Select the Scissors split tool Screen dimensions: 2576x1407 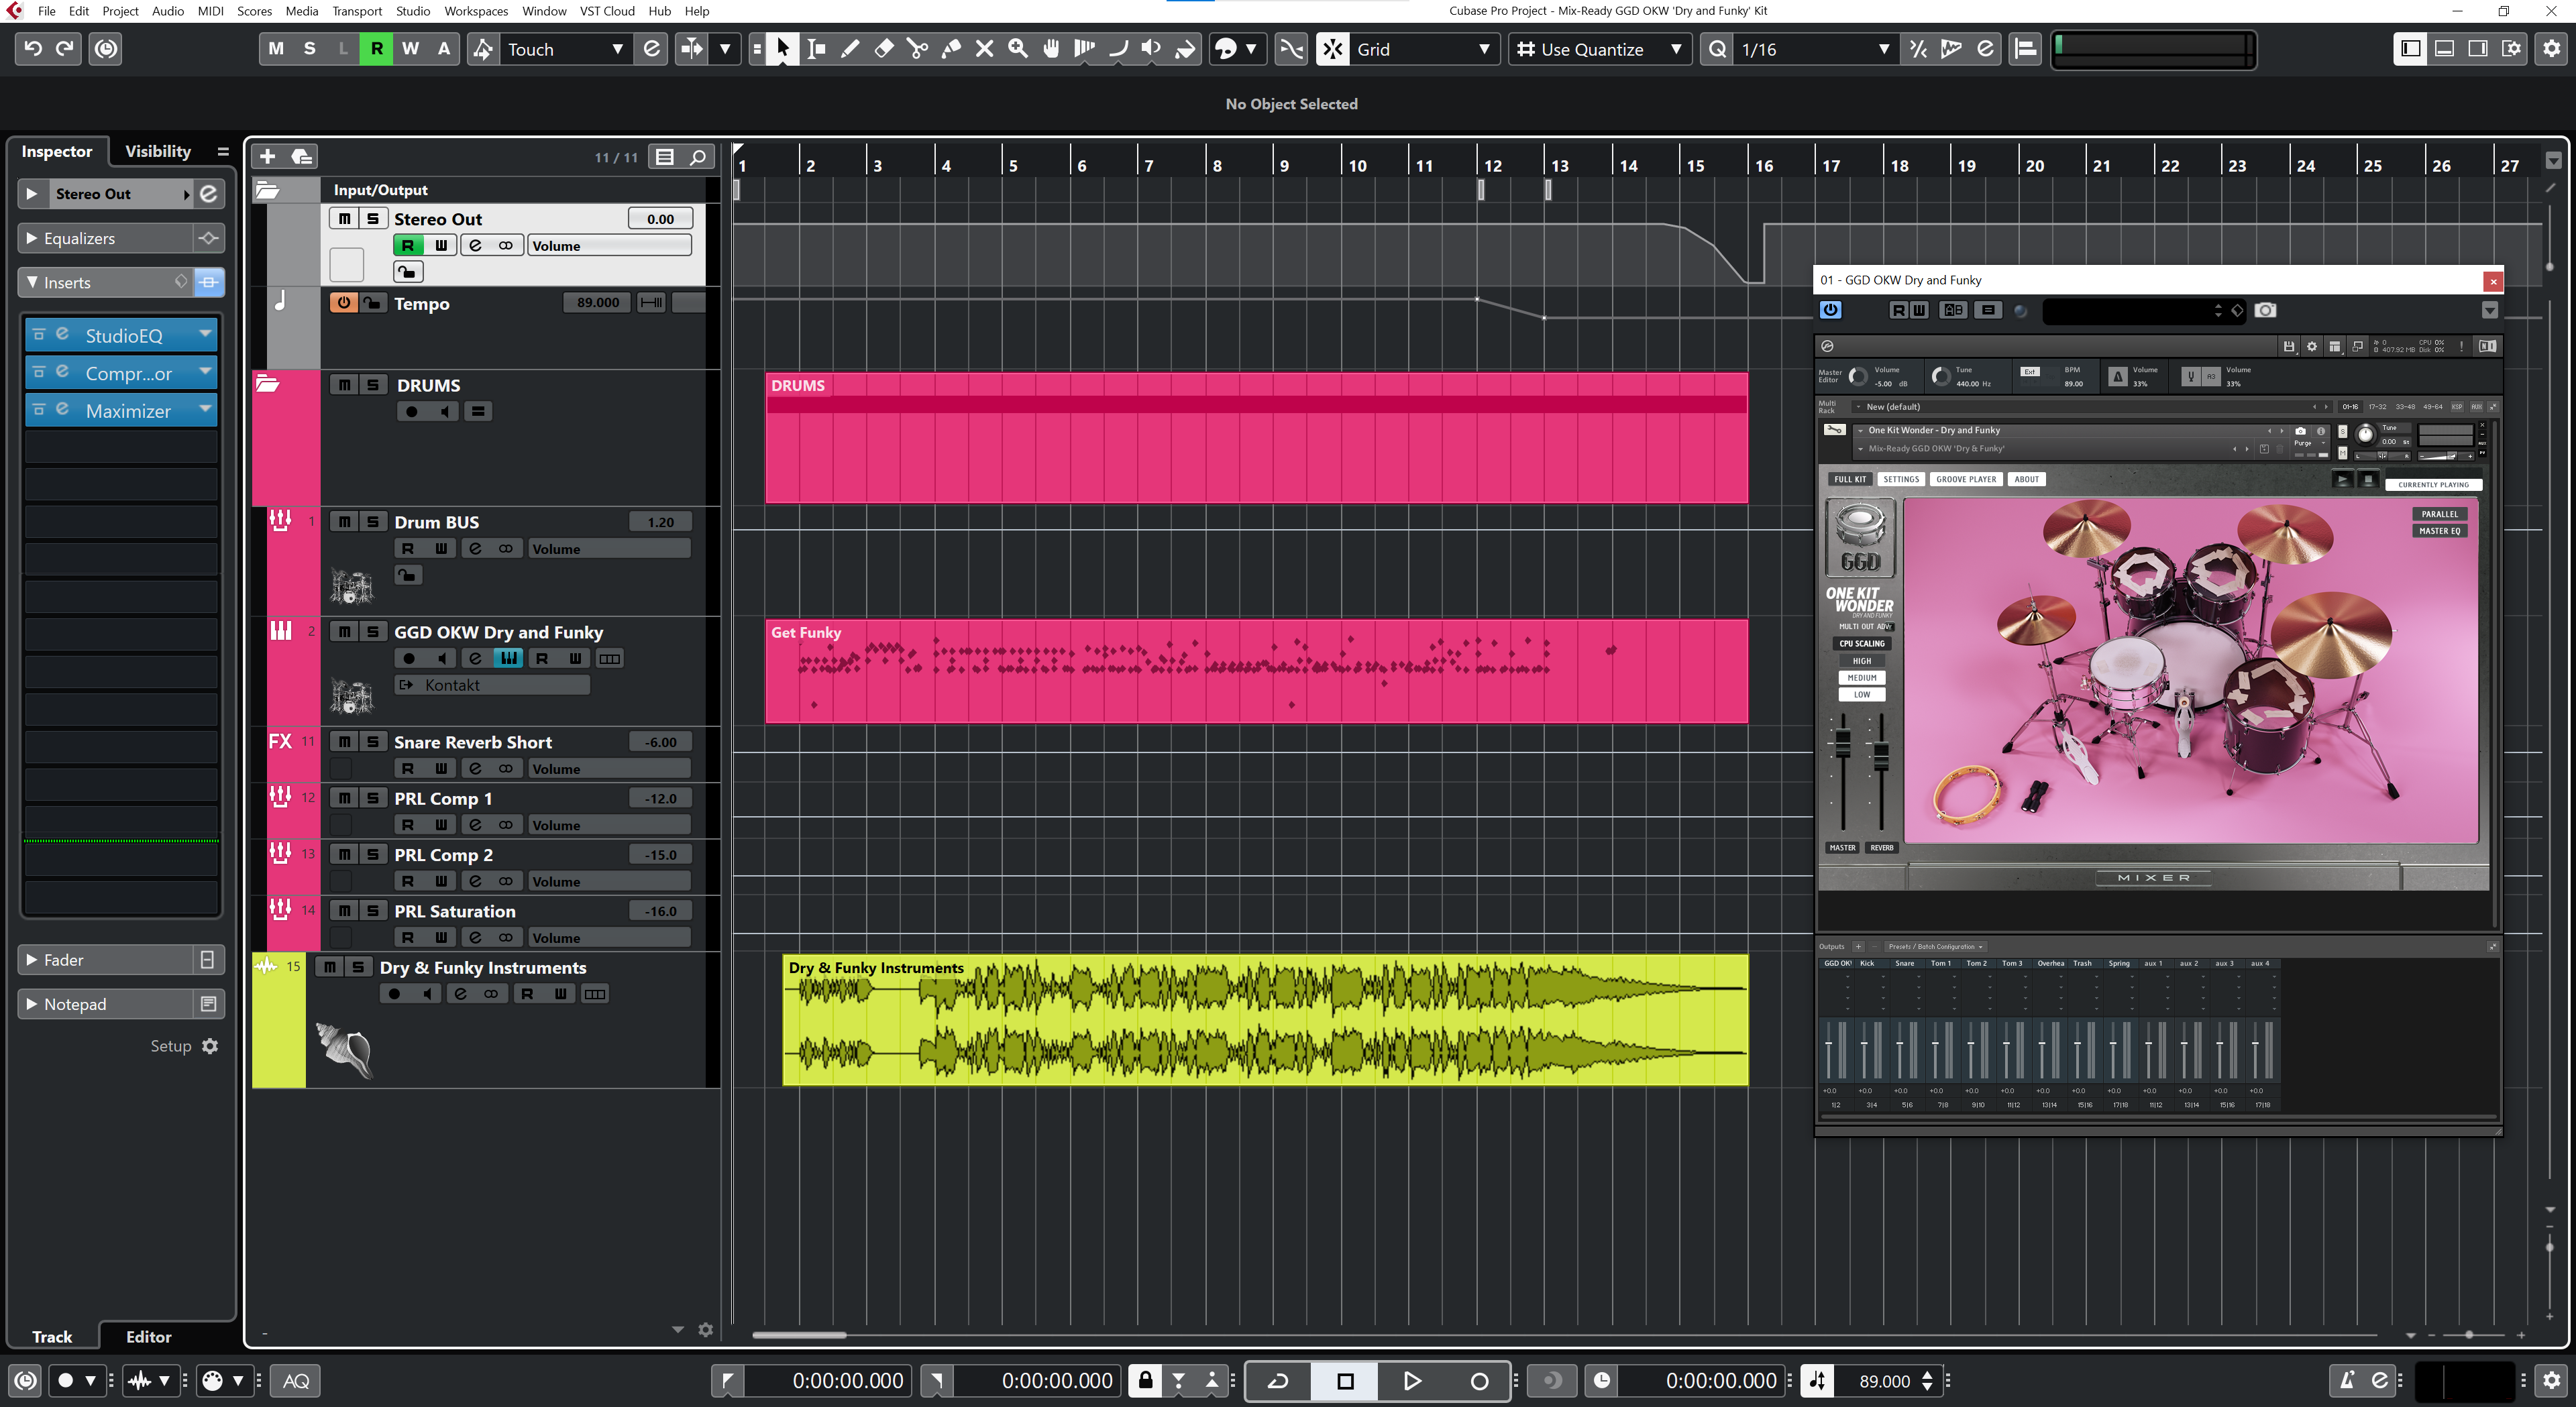(917, 49)
